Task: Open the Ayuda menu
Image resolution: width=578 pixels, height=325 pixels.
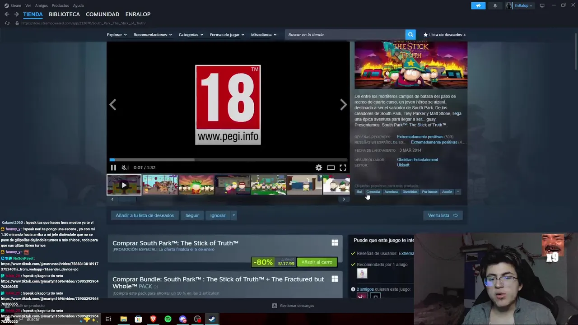Action: tap(79, 5)
